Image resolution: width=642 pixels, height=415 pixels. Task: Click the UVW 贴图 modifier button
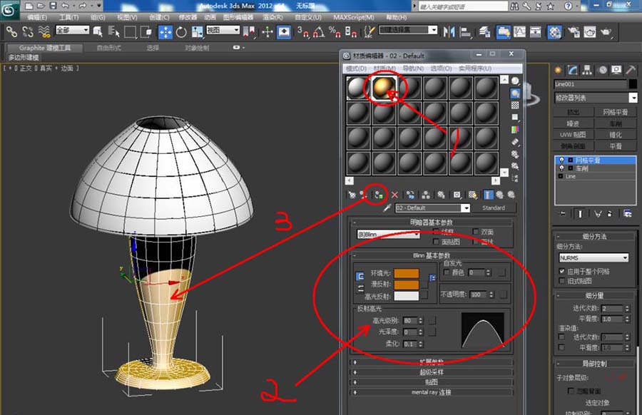point(573,135)
